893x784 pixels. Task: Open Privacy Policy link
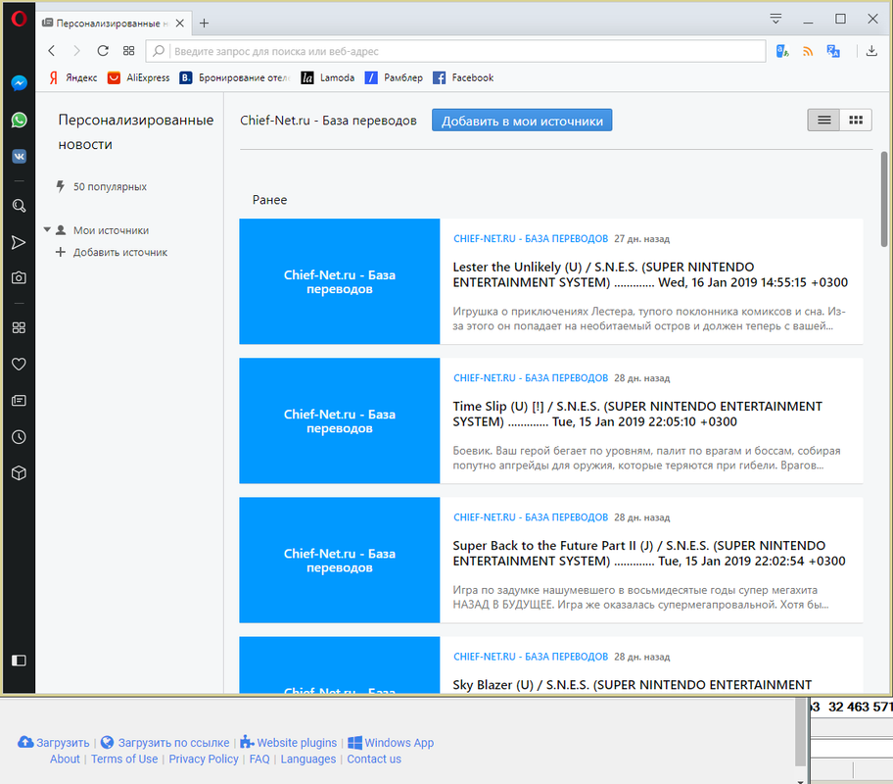[204, 759]
